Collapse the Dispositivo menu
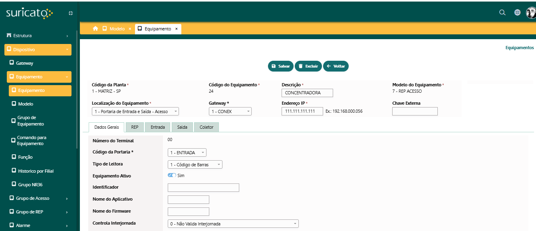The height and width of the screenshot is (231, 536). click(38, 50)
